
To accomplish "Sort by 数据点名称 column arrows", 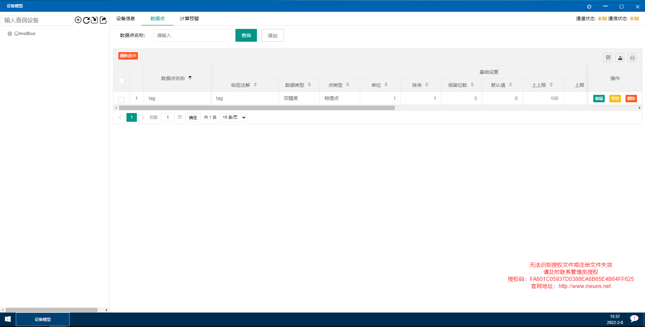I will pyautogui.click(x=190, y=78).
